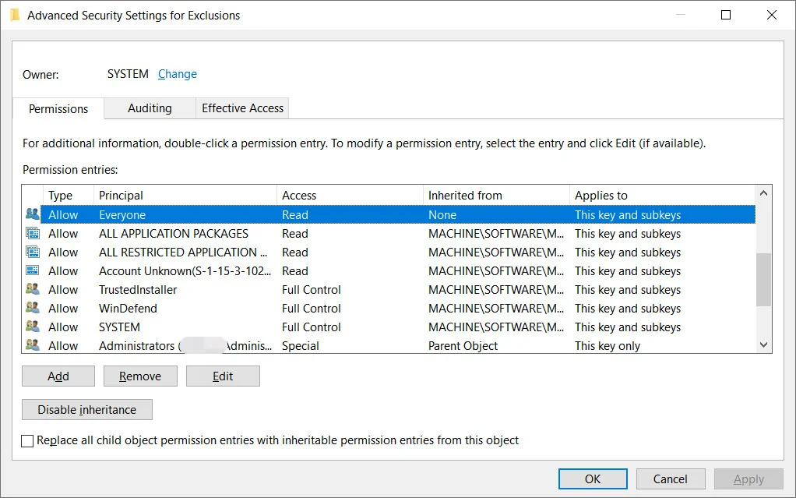Click the Add button
This screenshot has height=498, width=796.
coord(58,376)
